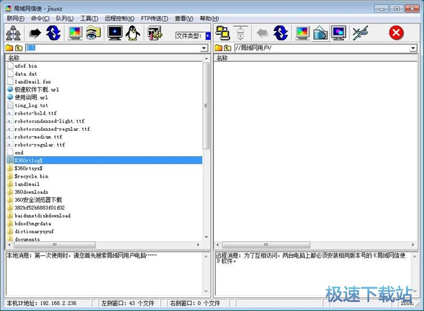Select the baidunetdiskdownload folder
Viewport: 424px width, 311px height.
click(42, 216)
